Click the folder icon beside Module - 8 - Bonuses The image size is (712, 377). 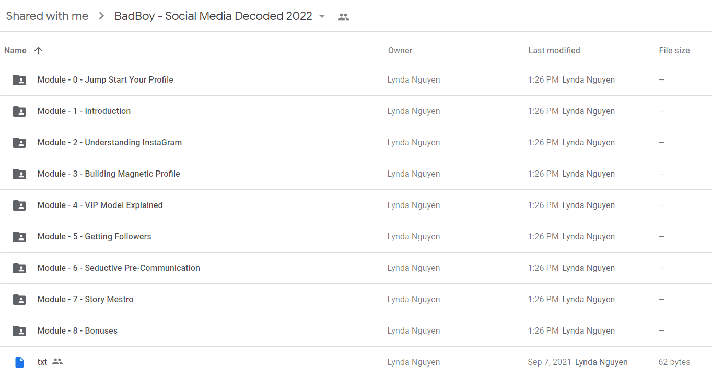[19, 331]
